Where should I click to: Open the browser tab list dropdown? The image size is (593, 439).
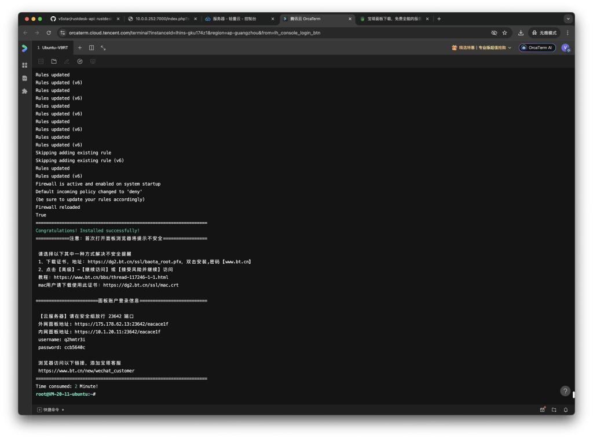pyautogui.click(x=568, y=19)
